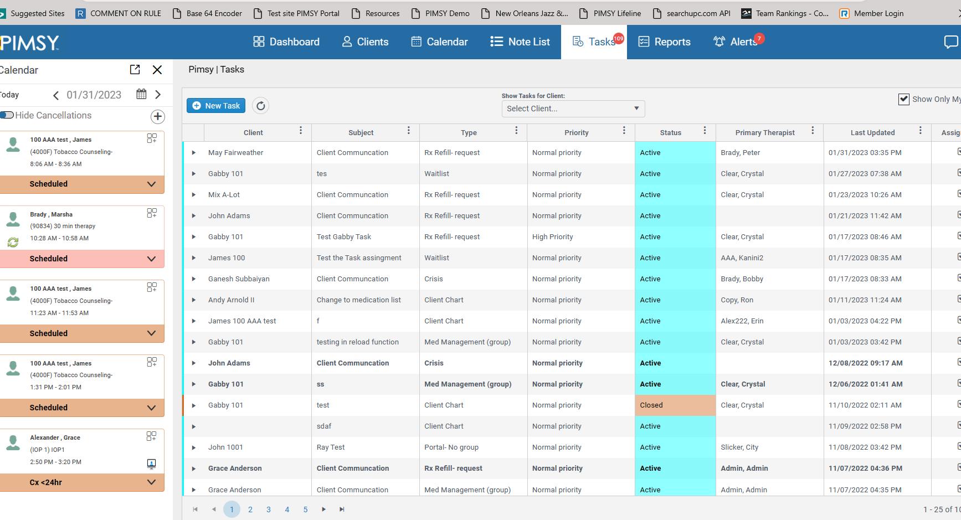Open the date picker beside 01/31/2023
The image size is (961, 520).
point(141,95)
